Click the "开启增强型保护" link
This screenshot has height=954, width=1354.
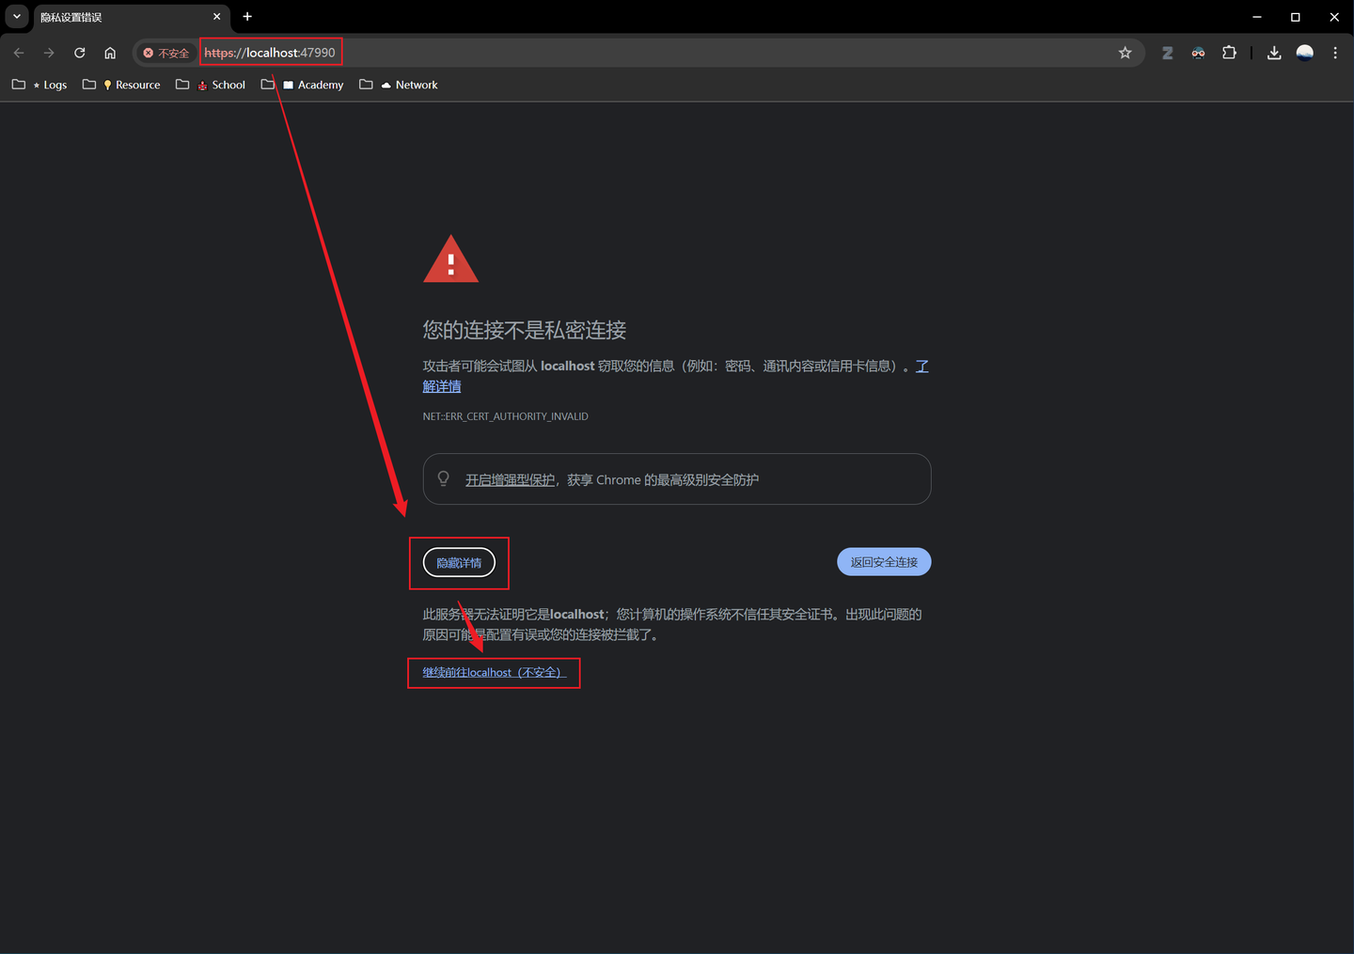[x=510, y=479]
